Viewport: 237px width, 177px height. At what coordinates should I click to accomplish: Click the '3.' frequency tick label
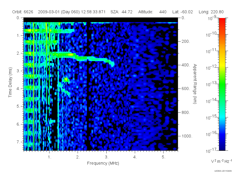point(107,157)
